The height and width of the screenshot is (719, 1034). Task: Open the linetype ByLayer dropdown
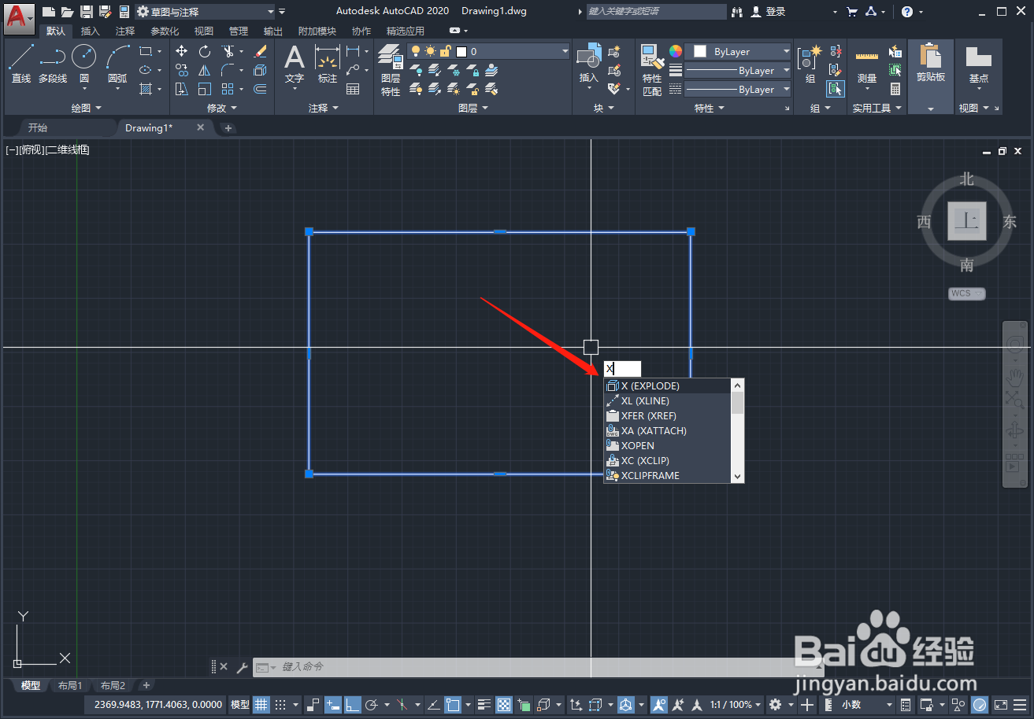pyautogui.click(x=737, y=90)
